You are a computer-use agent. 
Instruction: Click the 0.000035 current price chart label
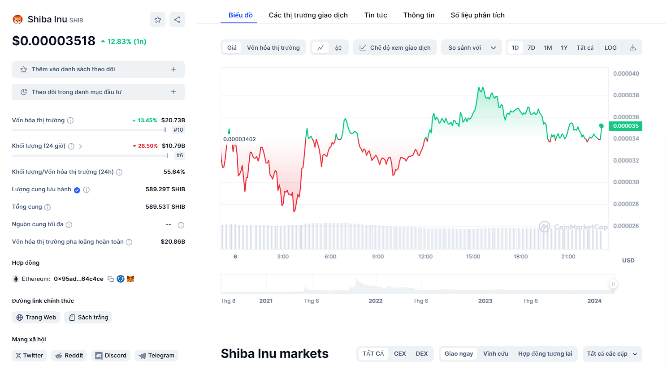pos(626,126)
